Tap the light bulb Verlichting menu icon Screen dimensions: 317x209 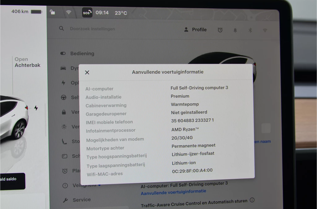(64, 127)
